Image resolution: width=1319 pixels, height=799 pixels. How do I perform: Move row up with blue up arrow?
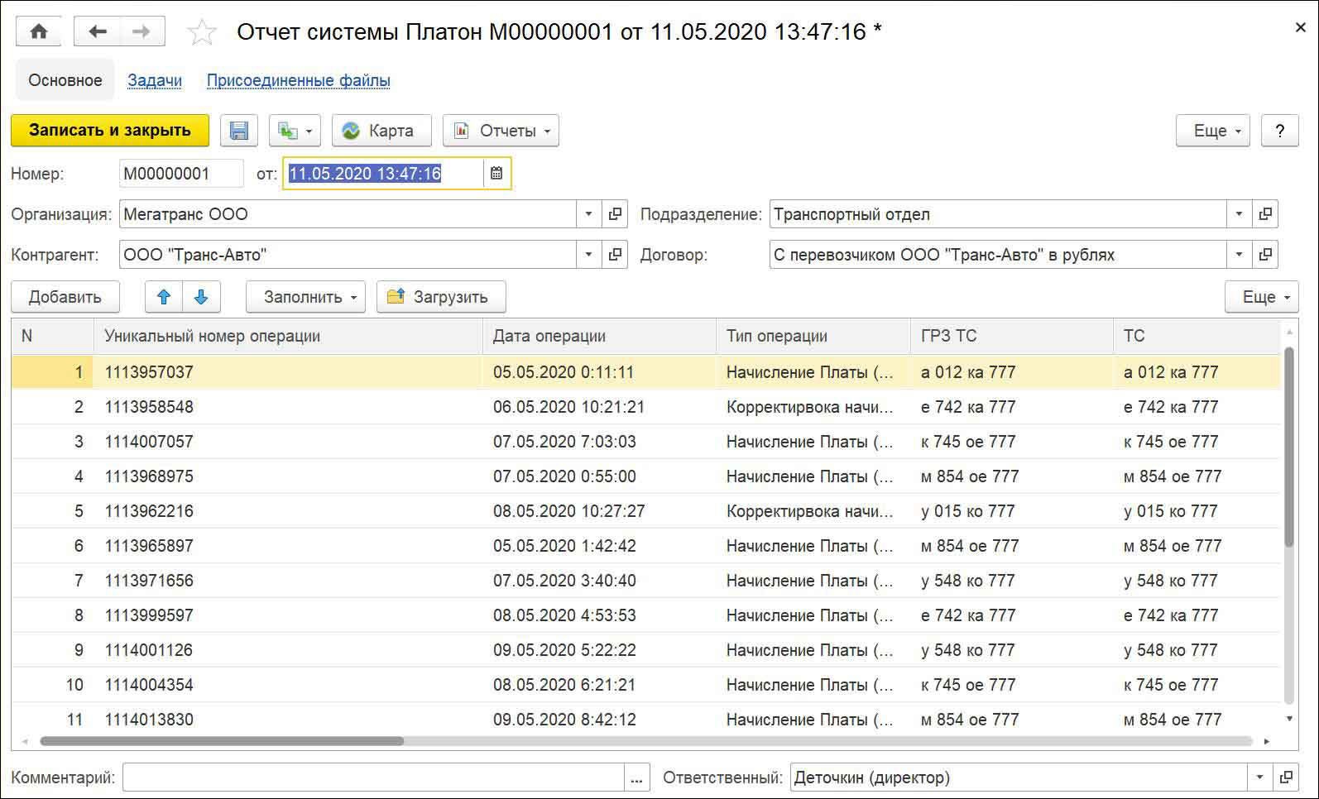(164, 297)
